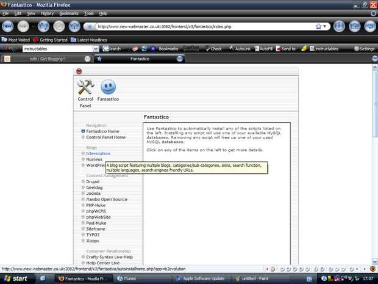Open the Help menu

point(103,13)
